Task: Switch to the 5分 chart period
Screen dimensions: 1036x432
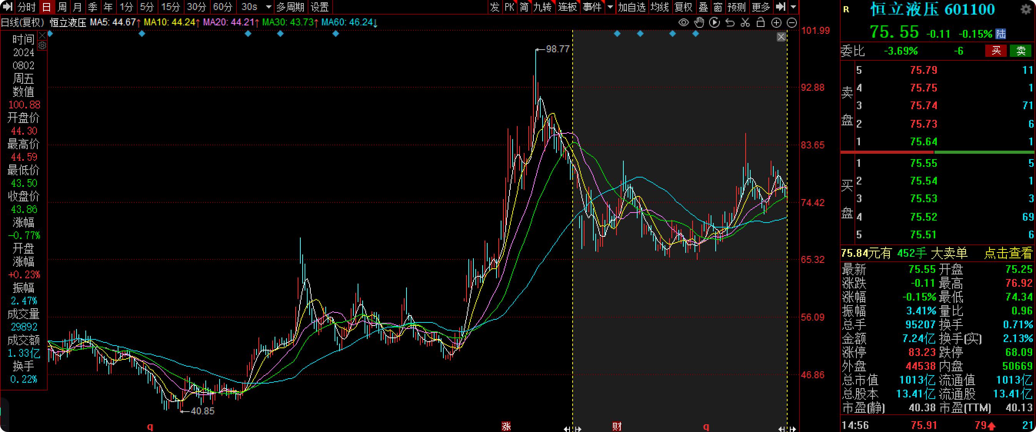Action: 147,7
